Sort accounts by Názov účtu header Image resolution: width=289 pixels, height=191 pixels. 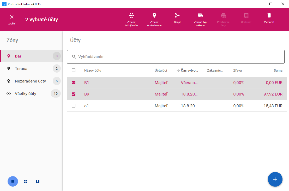coord(93,70)
